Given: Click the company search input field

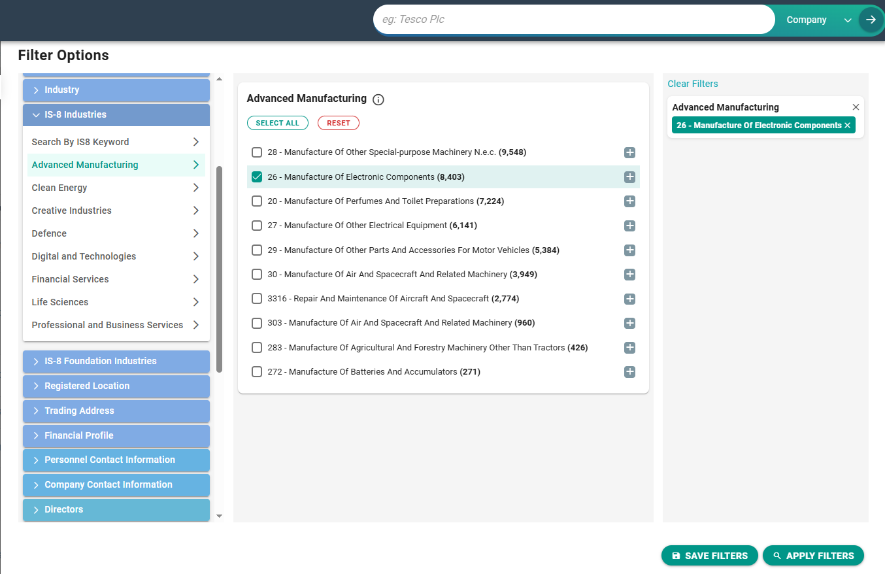Looking at the screenshot, I should pyautogui.click(x=573, y=20).
